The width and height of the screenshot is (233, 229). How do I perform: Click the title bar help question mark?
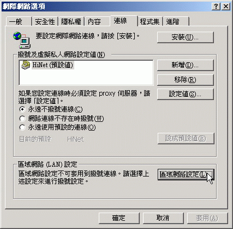(x=216, y=7)
